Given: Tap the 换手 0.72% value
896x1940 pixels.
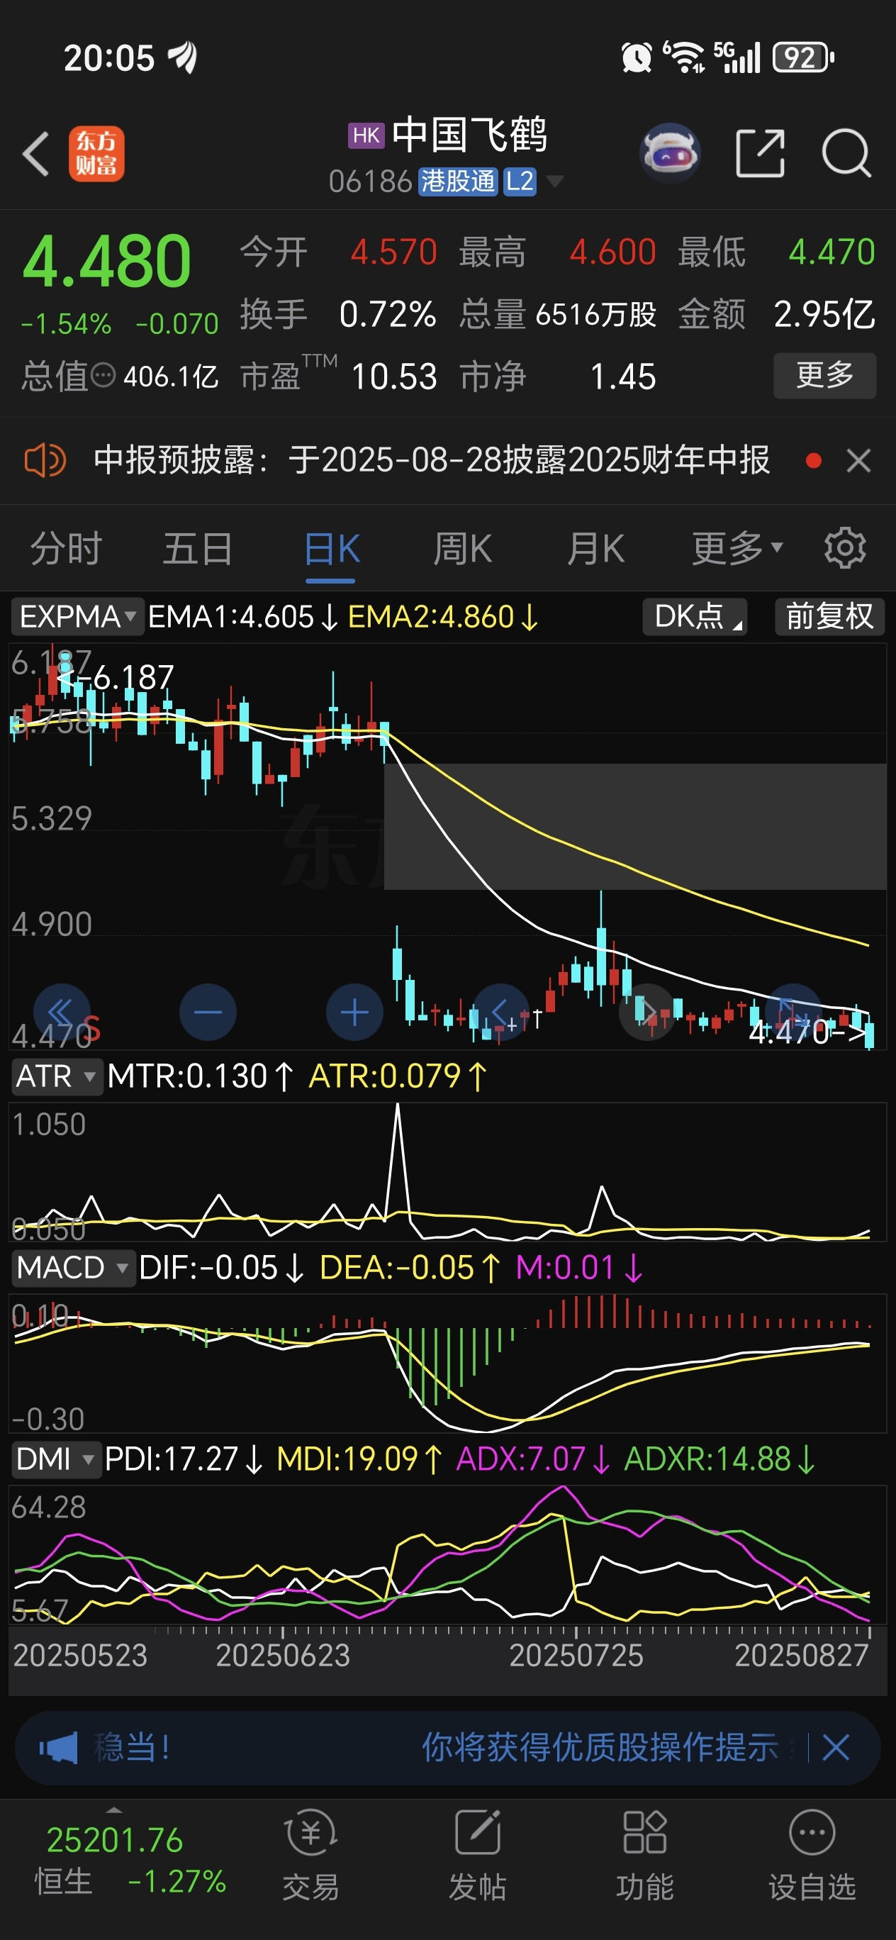Looking at the screenshot, I should pyautogui.click(x=387, y=313).
